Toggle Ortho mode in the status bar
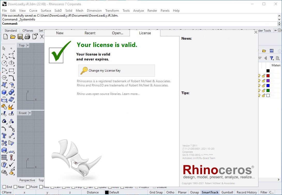This screenshot has height=195, width=282. click(x=170, y=192)
